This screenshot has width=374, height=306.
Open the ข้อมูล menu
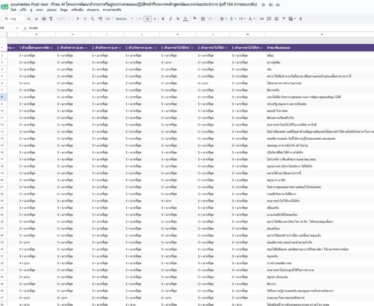point(64,10)
